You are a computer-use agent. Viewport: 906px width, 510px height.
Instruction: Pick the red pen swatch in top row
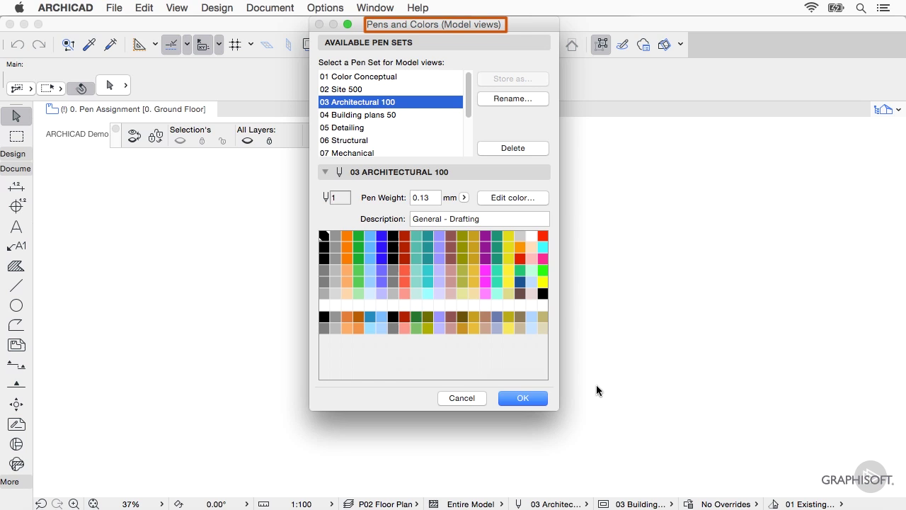point(542,236)
